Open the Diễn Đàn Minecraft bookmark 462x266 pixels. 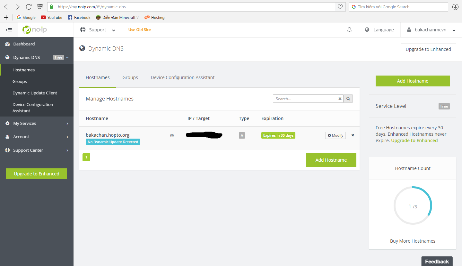[x=117, y=17]
